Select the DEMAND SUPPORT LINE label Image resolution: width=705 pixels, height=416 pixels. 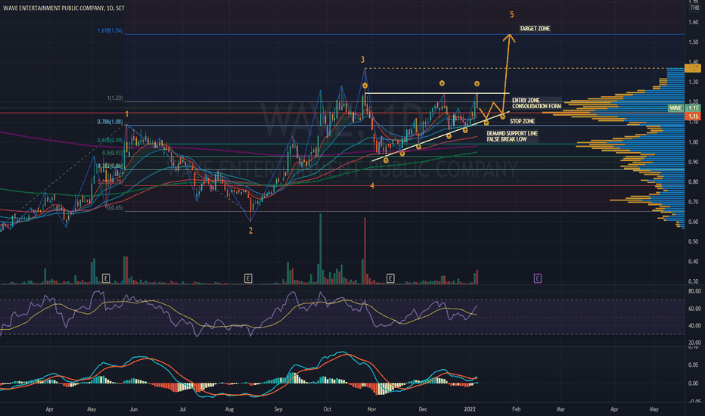coord(512,134)
